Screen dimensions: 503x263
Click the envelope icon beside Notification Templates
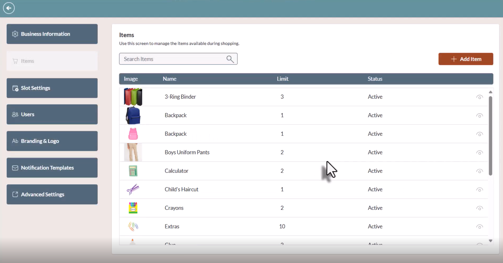tap(15, 168)
